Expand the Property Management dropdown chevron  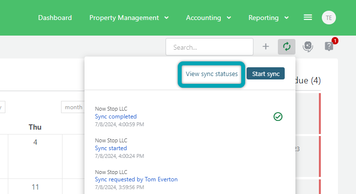167,18
